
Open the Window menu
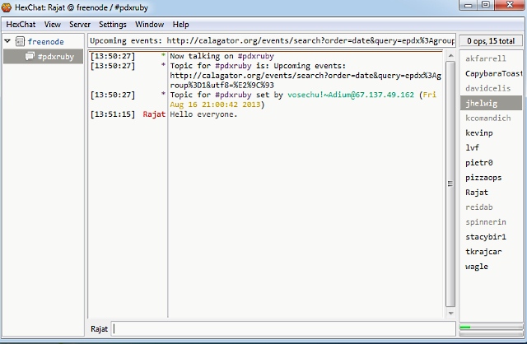(x=149, y=25)
